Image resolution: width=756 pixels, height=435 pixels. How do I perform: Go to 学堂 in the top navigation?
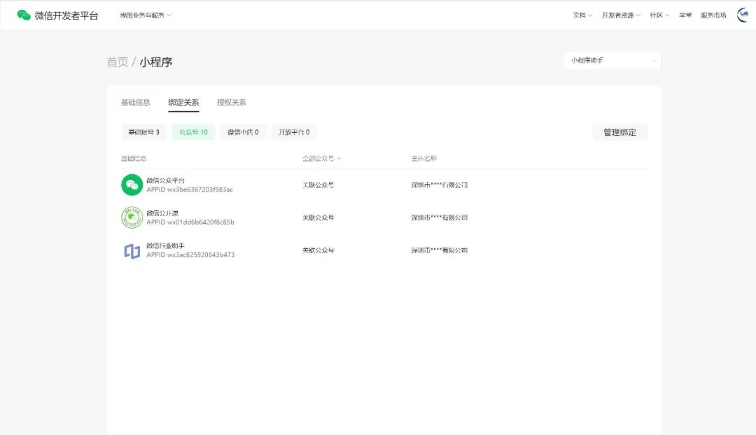[x=685, y=15]
